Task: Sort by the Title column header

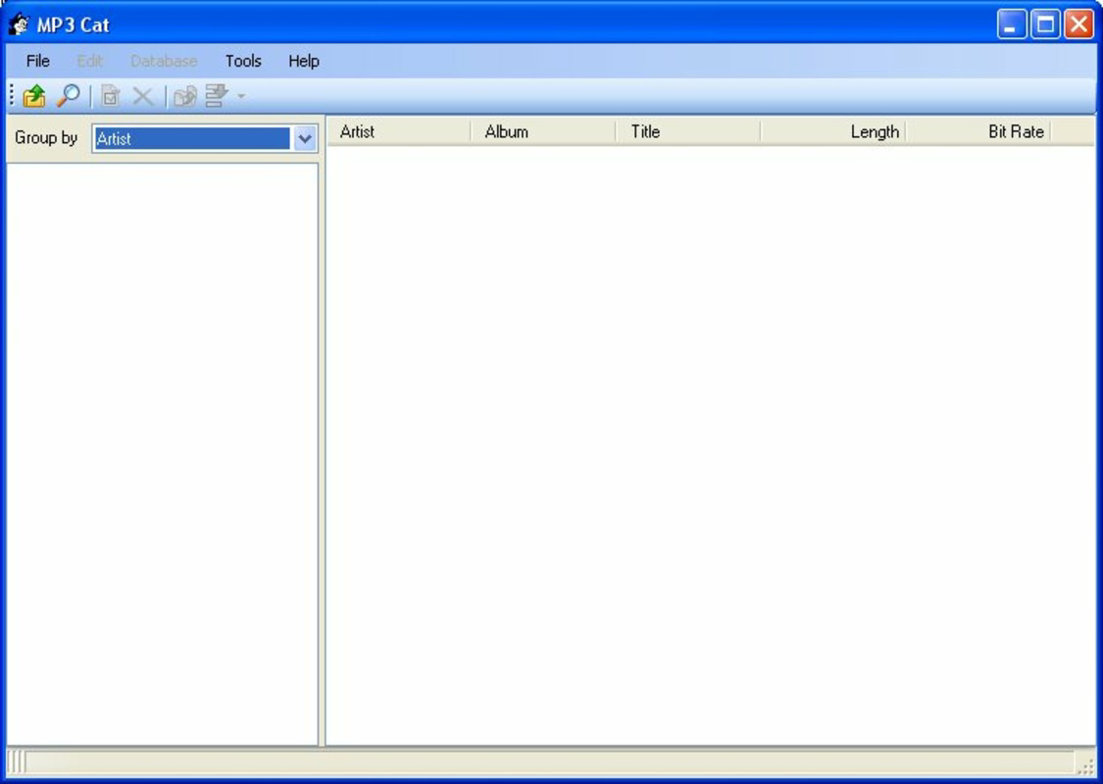Action: [688, 131]
